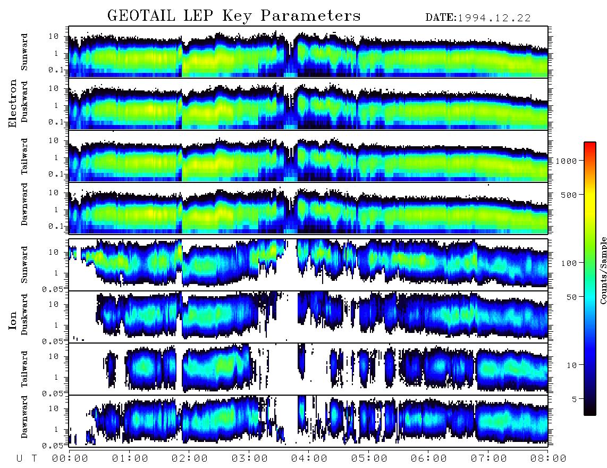Image resolution: width=607 pixels, height=468 pixels.
Task: Click the Electron Sunward panel label
Action: click(24, 52)
